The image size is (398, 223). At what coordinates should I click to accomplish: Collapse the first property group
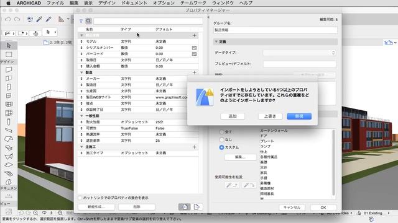(81, 35)
